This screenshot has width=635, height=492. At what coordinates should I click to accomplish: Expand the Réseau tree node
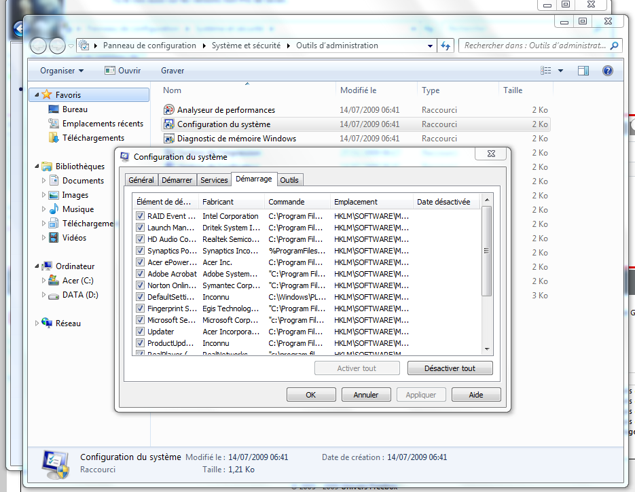pos(37,323)
